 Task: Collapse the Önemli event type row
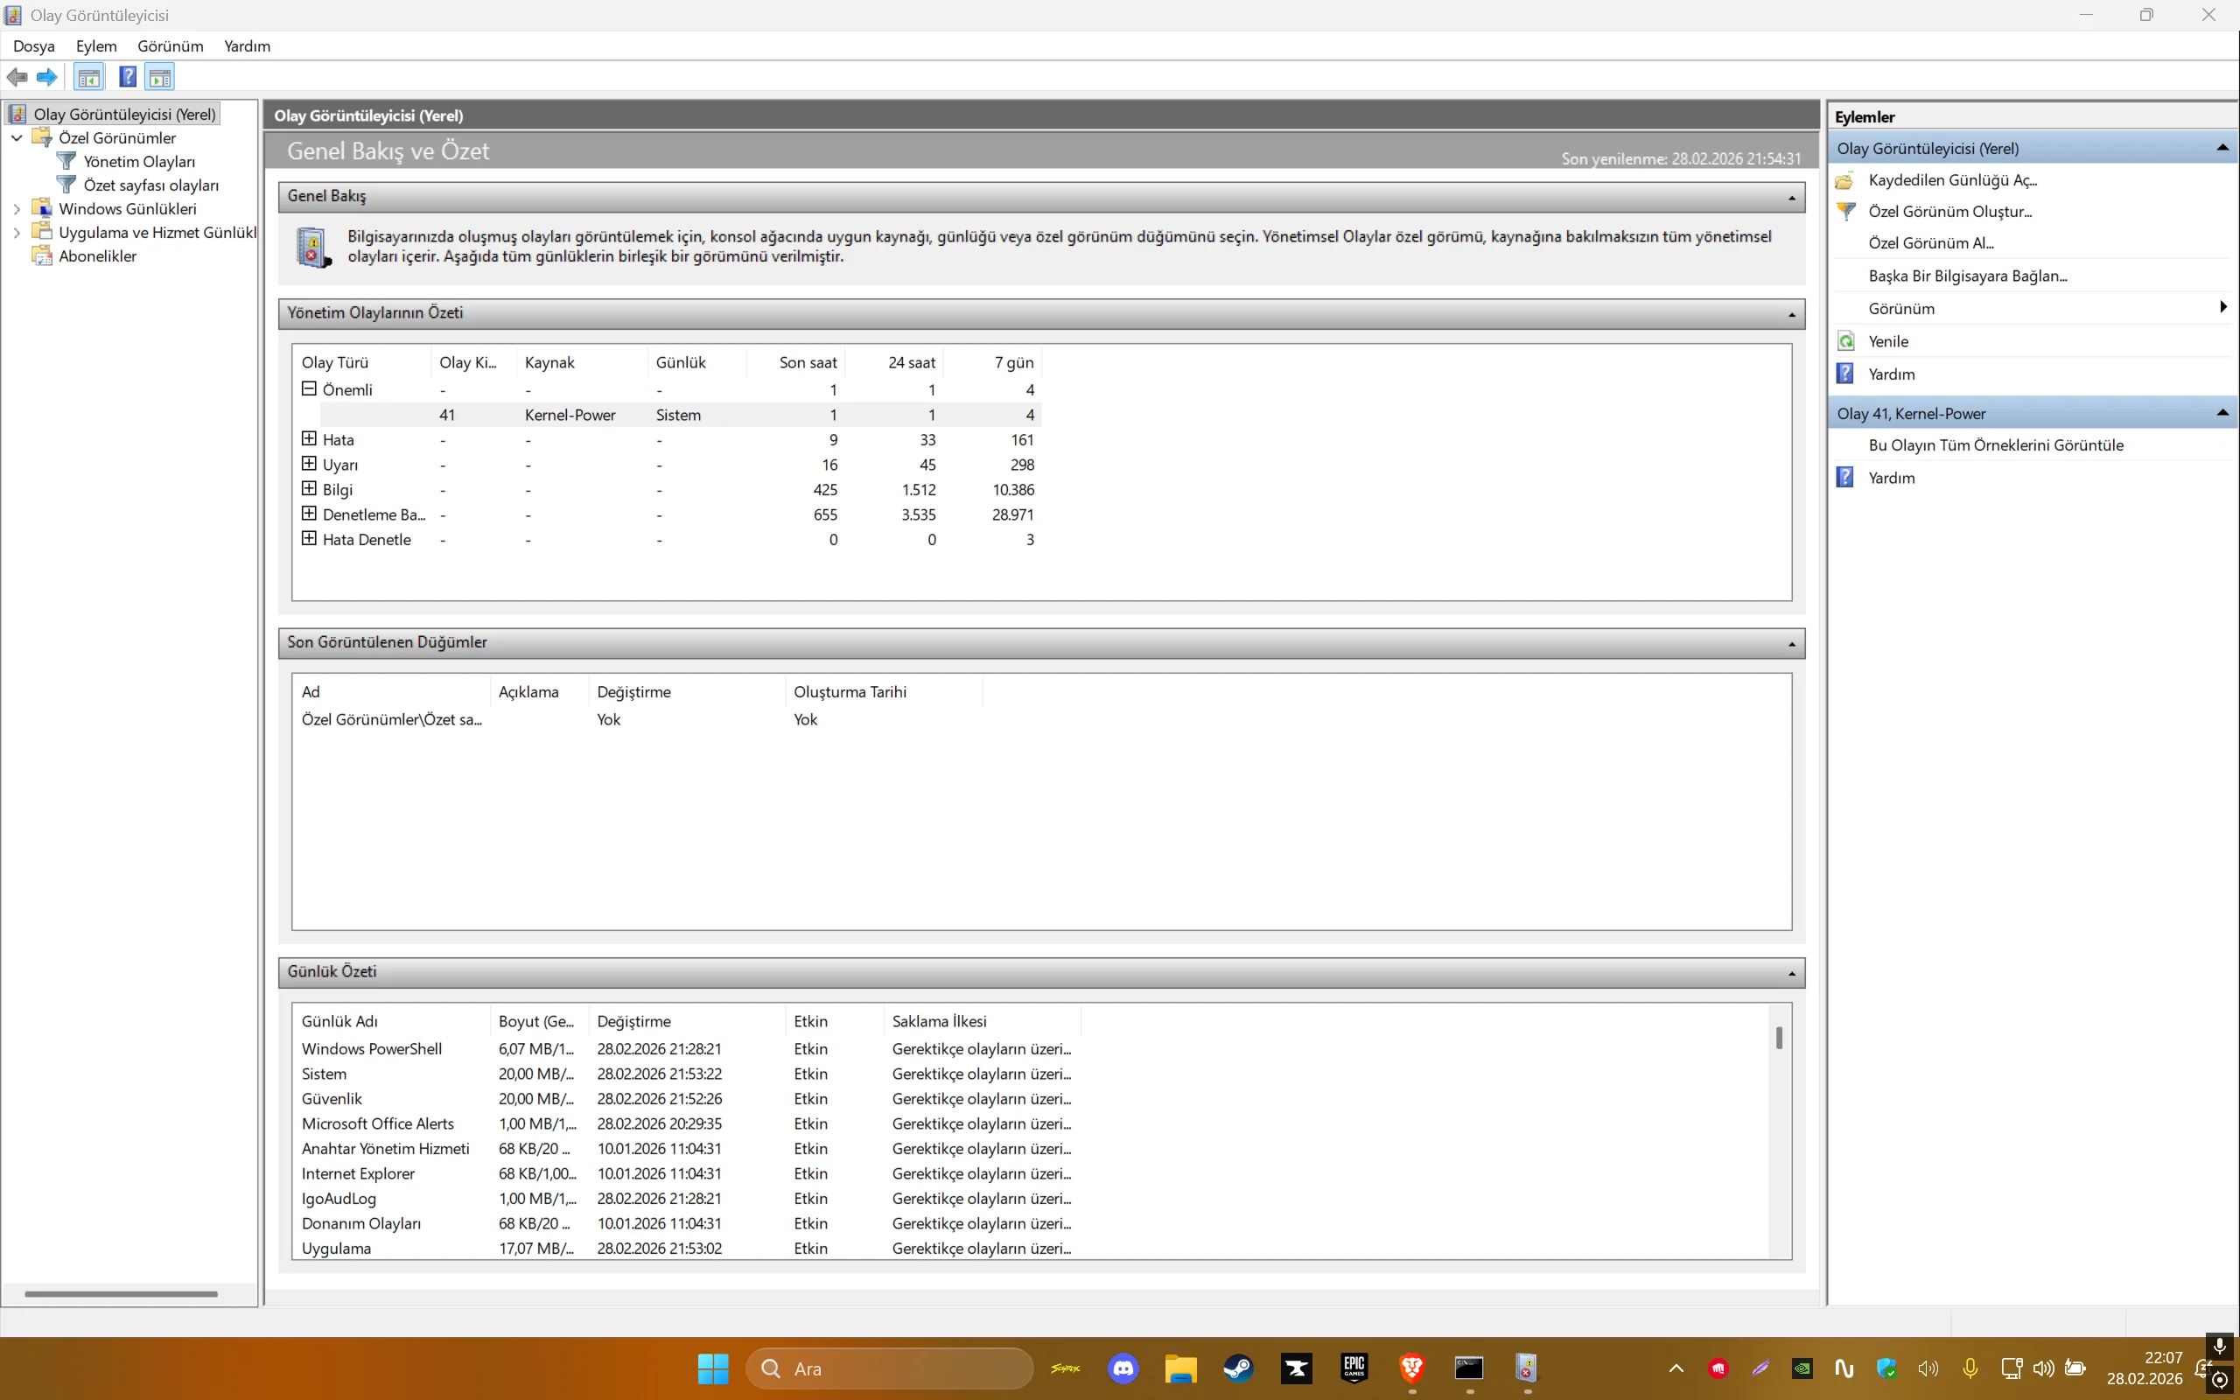pos(309,390)
